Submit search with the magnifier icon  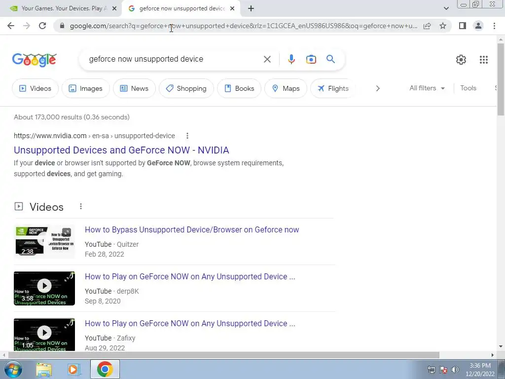330,59
